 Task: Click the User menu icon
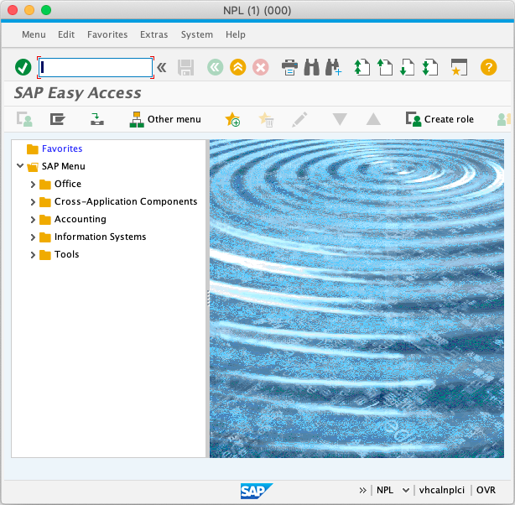click(24, 119)
